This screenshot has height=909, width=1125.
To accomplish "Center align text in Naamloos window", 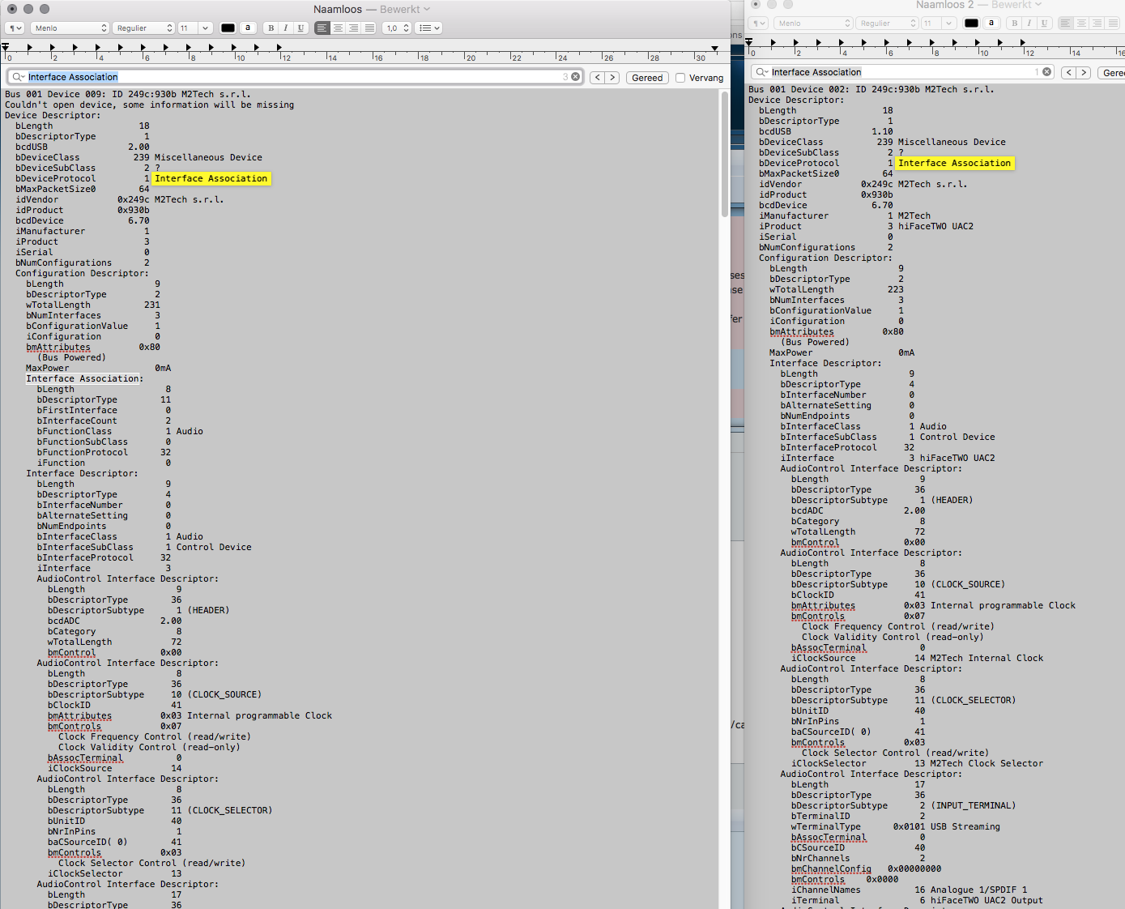I will pos(338,28).
